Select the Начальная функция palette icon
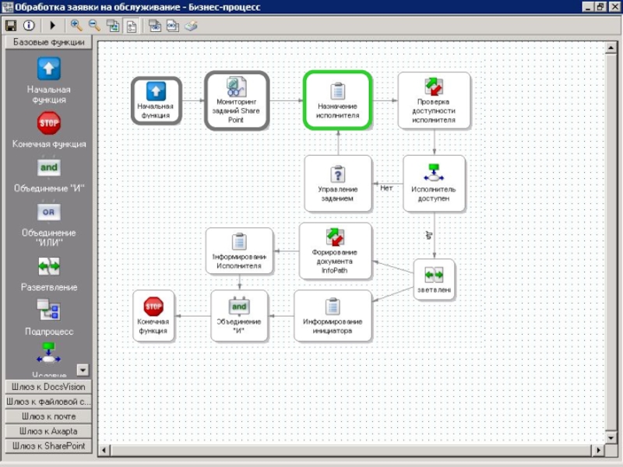The width and height of the screenshot is (623, 467). 49,68
